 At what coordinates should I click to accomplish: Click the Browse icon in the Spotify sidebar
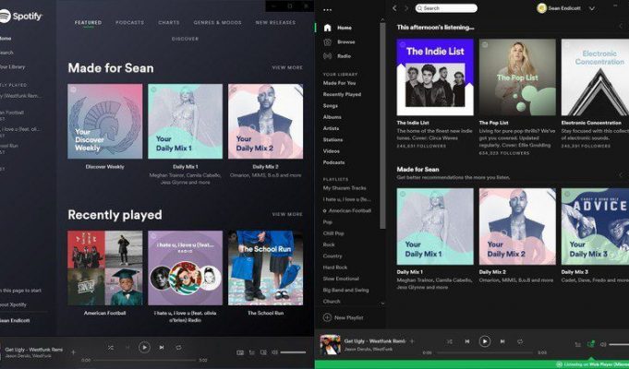tap(327, 42)
